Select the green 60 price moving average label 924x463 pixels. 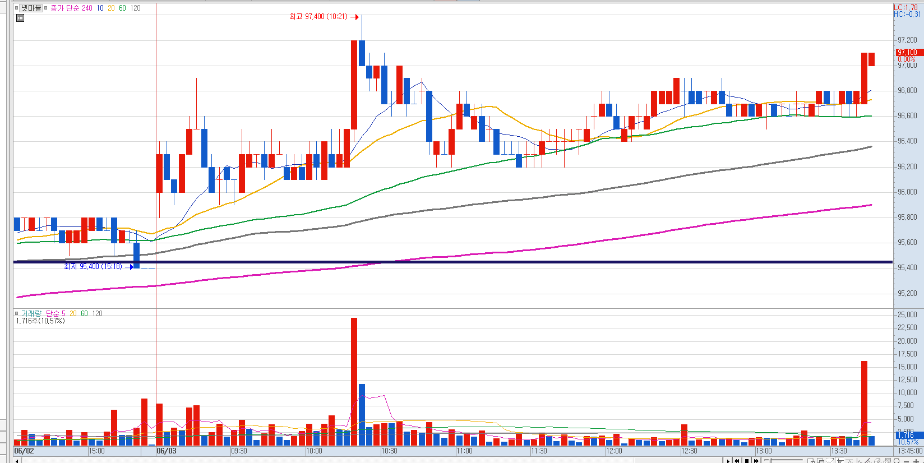[122, 8]
